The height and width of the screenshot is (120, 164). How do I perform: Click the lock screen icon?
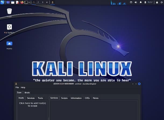click(157, 2)
